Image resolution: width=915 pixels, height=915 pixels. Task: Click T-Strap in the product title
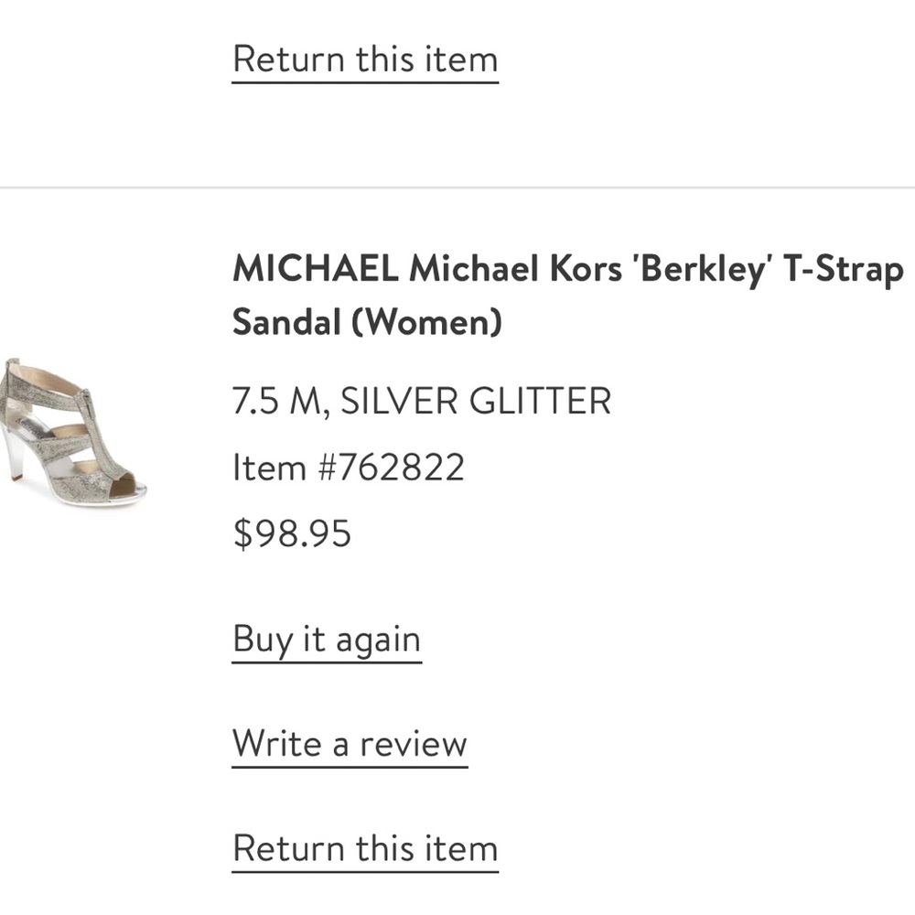[843, 269]
